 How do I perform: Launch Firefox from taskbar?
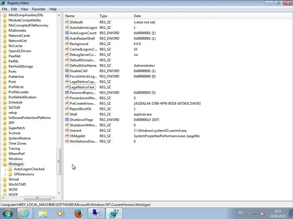pos(79,213)
